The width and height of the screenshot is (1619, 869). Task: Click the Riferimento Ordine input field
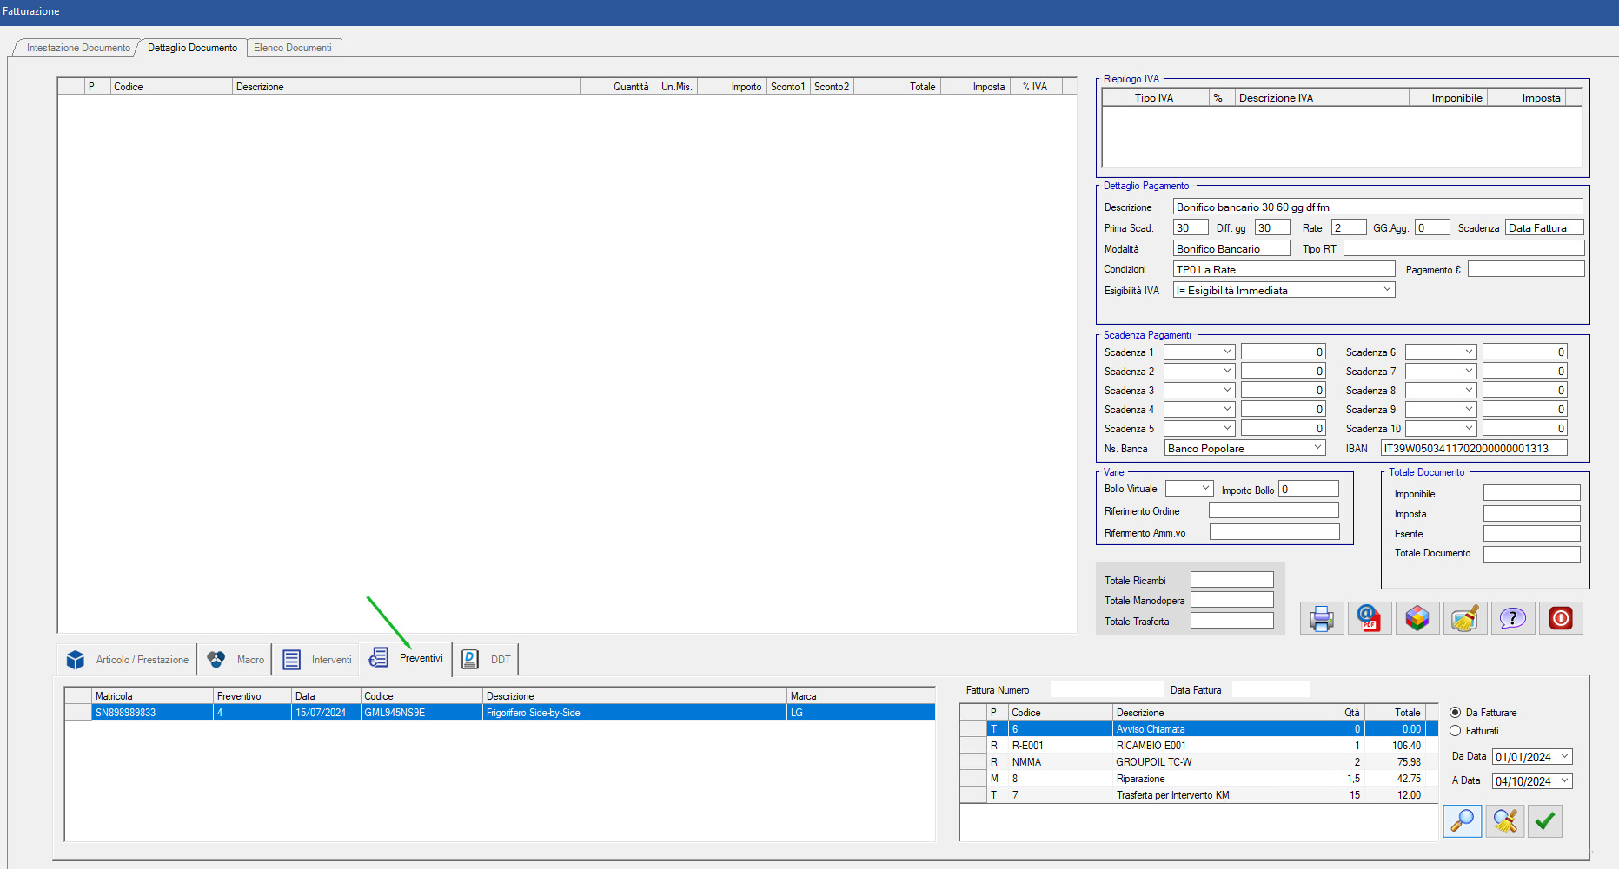point(1273,511)
